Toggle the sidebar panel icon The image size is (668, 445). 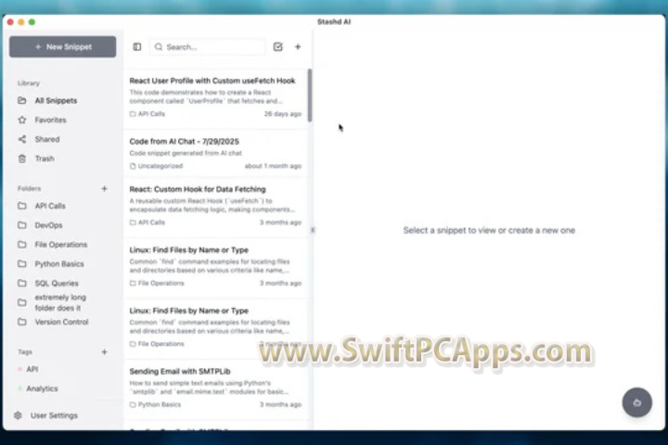pos(137,46)
